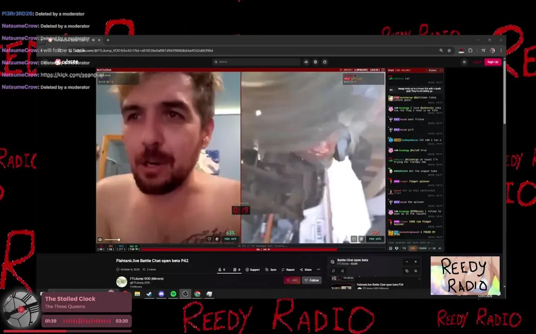This screenshot has height=334, width=536.
Task: Open Steam from the taskbar
Action: (x=150, y=294)
